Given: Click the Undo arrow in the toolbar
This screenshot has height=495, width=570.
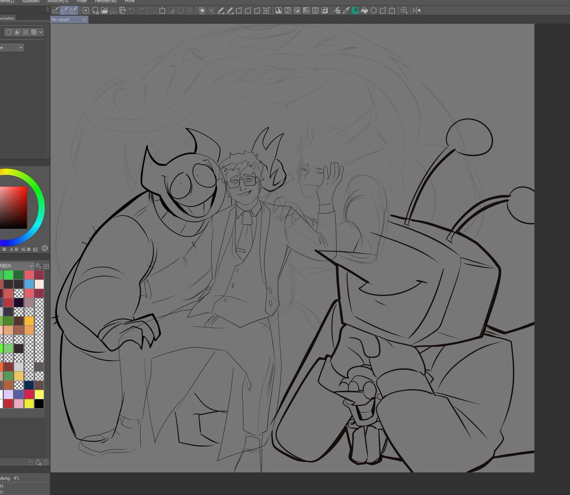Looking at the screenshot, I should tap(132, 10).
